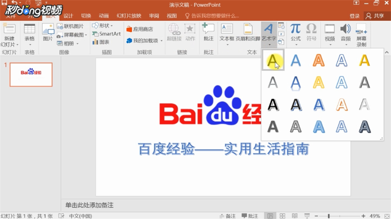Click 登录 to sign in

354,16
